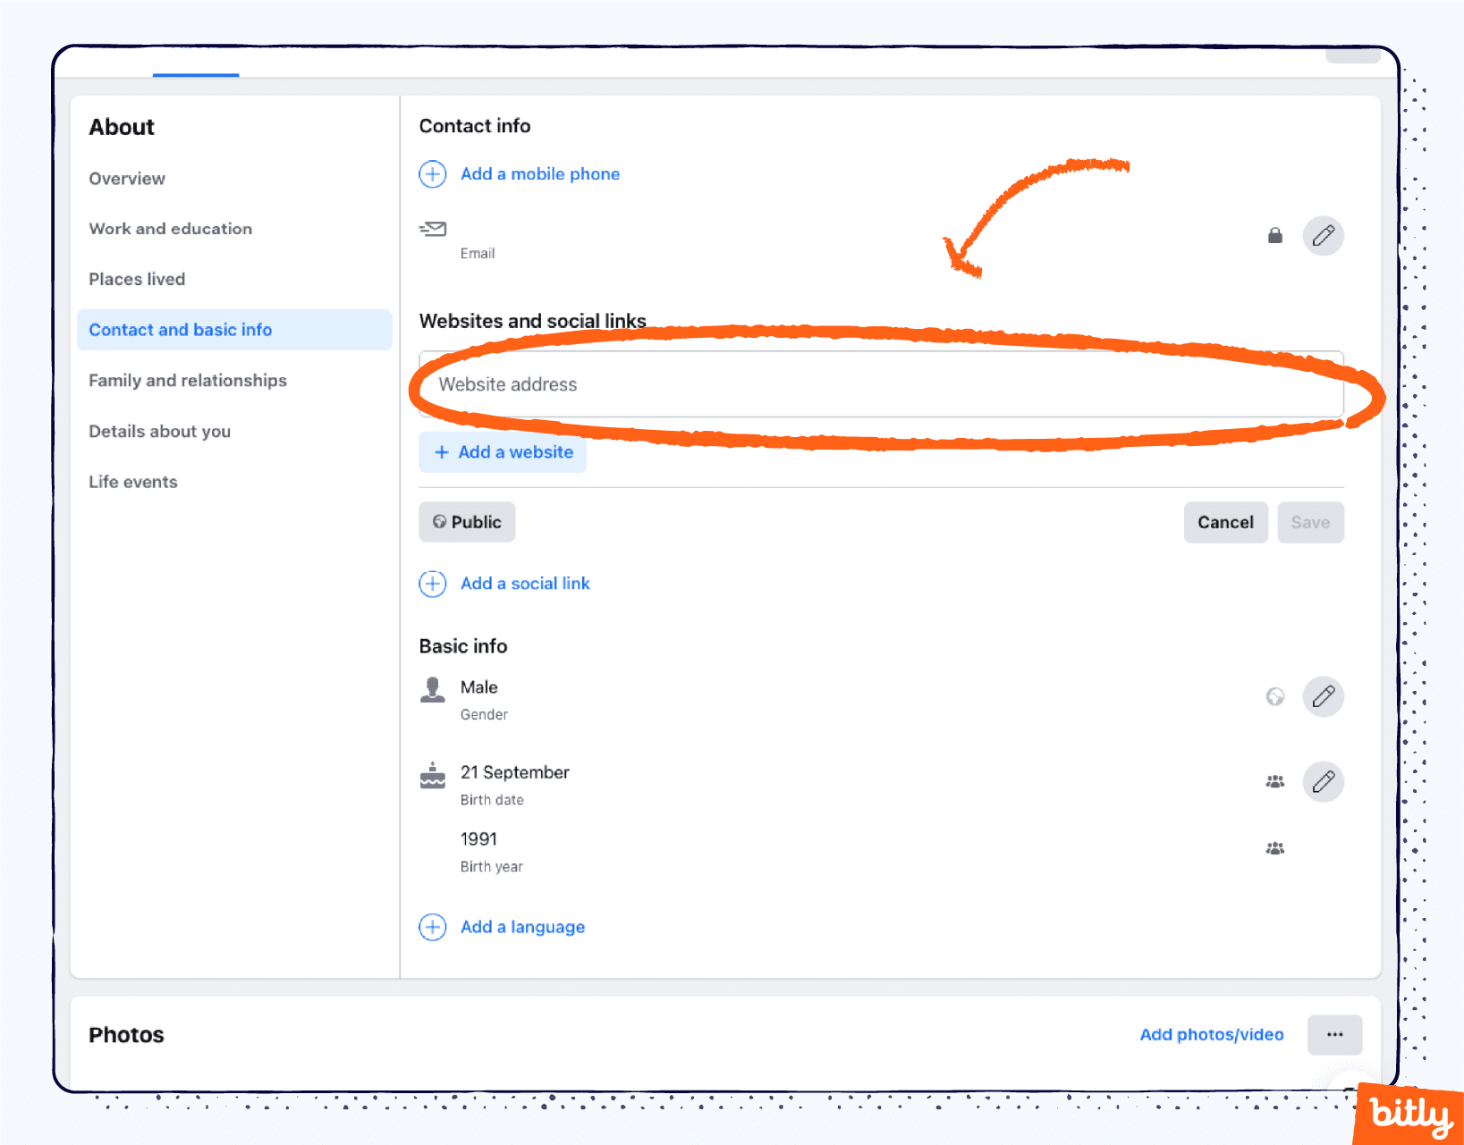This screenshot has height=1145, width=1464.
Task: Open the Public audience selector
Action: [466, 522]
